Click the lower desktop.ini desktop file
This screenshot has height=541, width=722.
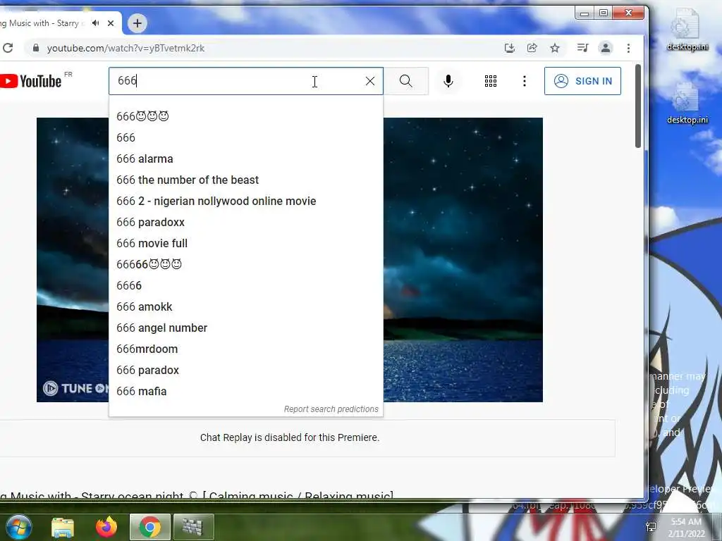click(x=687, y=103)
